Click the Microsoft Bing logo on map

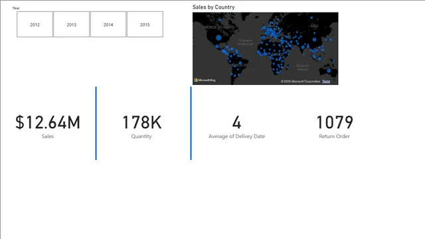point(205,80)
